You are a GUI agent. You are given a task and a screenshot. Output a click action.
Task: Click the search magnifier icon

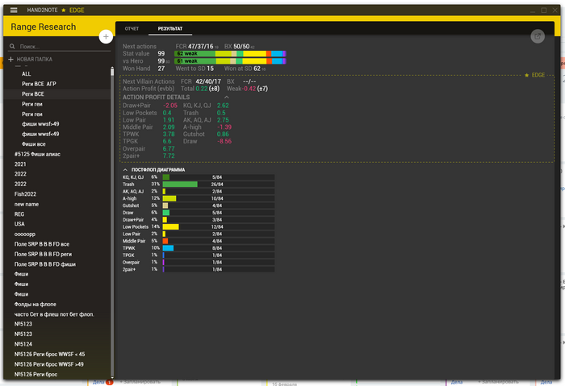click(x=12, y=47)
